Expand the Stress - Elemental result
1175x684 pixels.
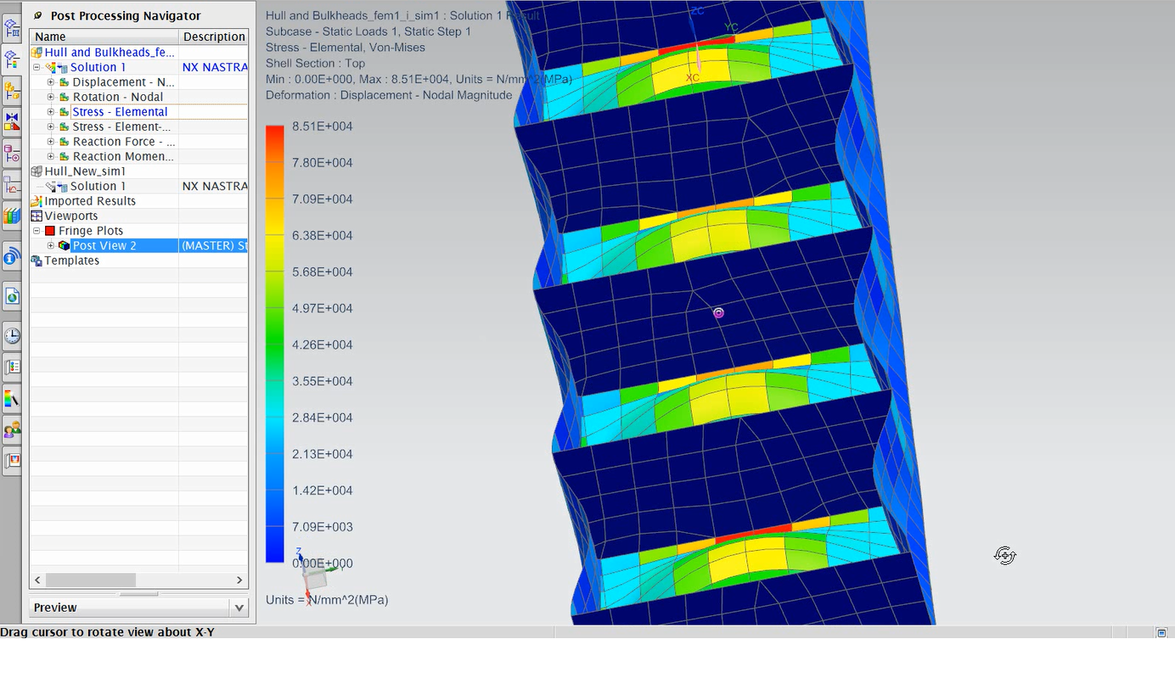[51, 112]
